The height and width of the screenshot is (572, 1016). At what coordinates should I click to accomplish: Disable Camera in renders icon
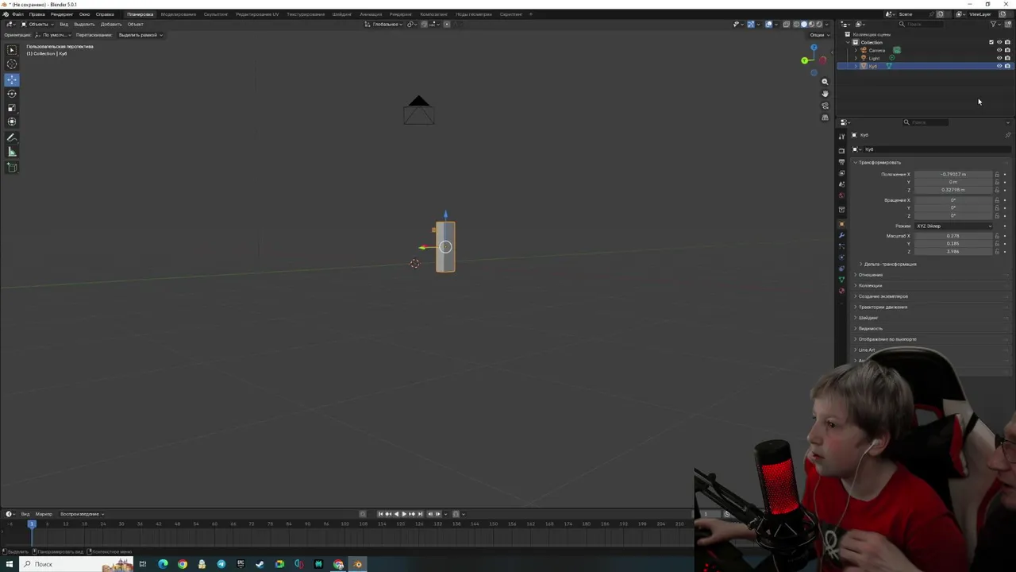point(1007,50)
